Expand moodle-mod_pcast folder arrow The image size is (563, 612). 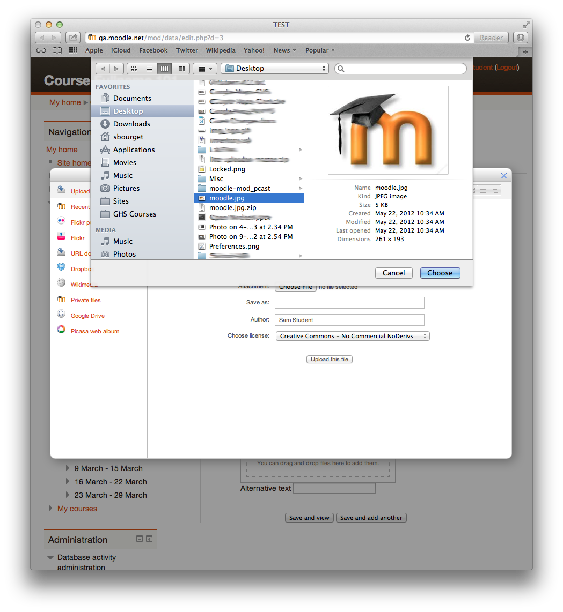pyautogui.click(x=300, y=189)
